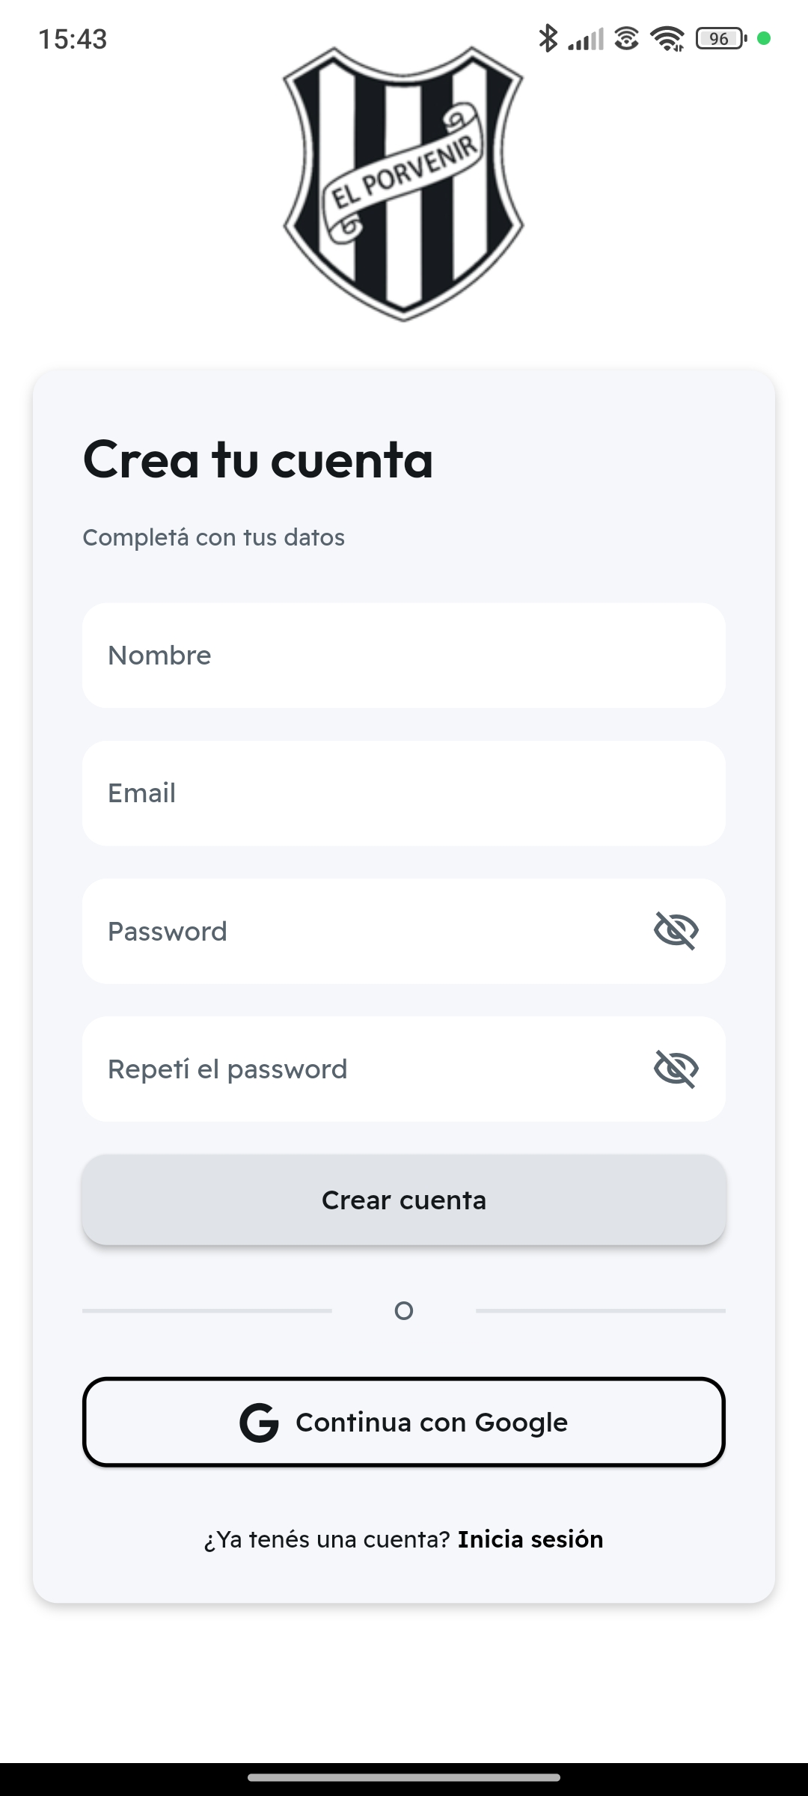
Task: Tap the 15:43 clock in the status bar
Action: pyautogui.click(x=73, y=39)
